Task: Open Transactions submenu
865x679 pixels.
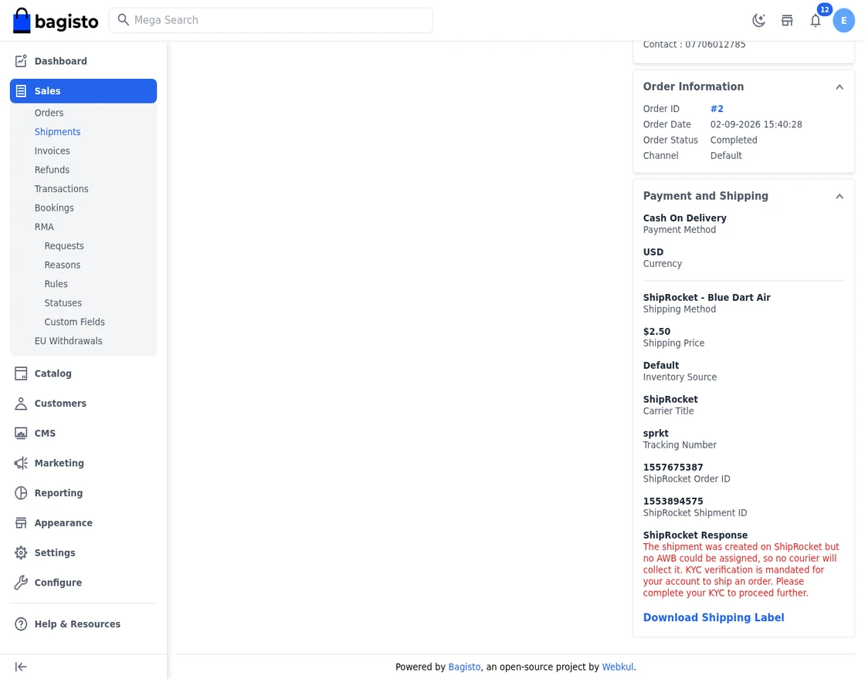Action: tap(61, 188)
